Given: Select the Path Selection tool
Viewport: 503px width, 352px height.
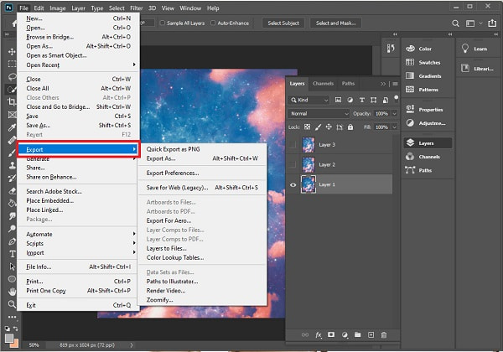Looking at the screenshot, I should pyautogui.click(x=12, y=267).
